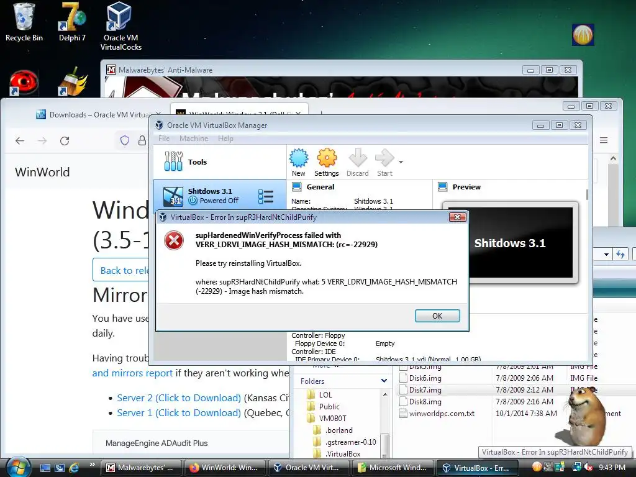Click the padlock site info icon
The image size is (636, 477).
click(142, 140)
